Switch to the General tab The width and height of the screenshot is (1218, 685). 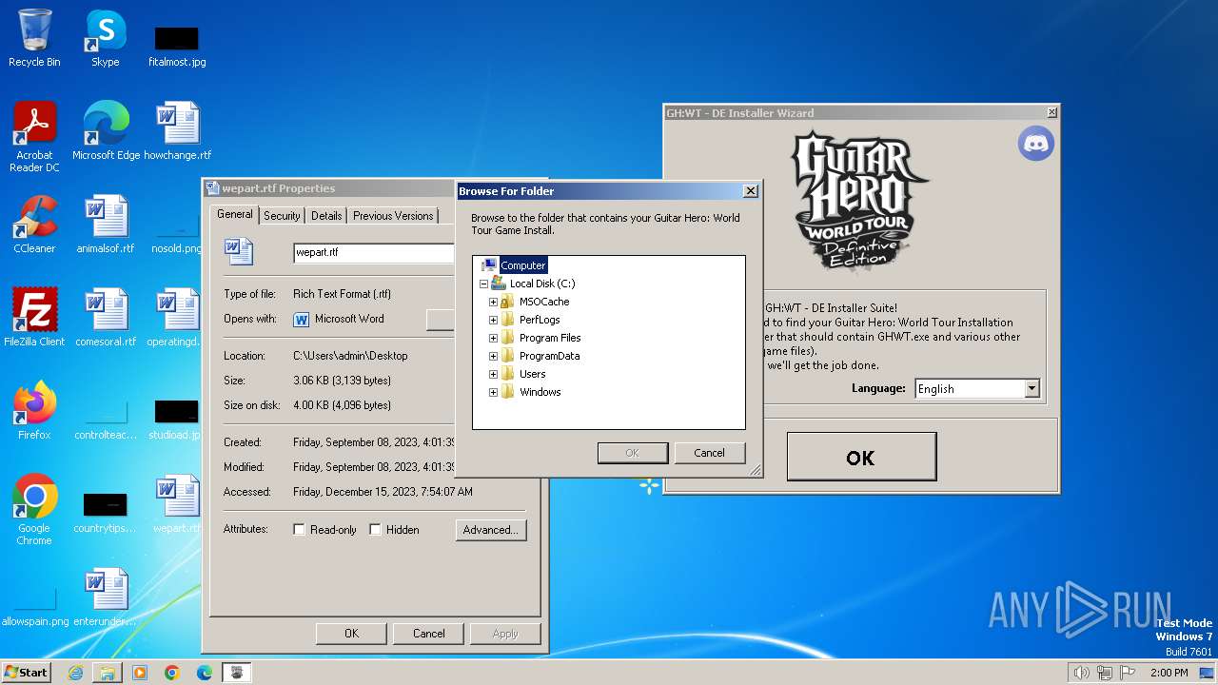pyautogui.click(x=235, y=214)
